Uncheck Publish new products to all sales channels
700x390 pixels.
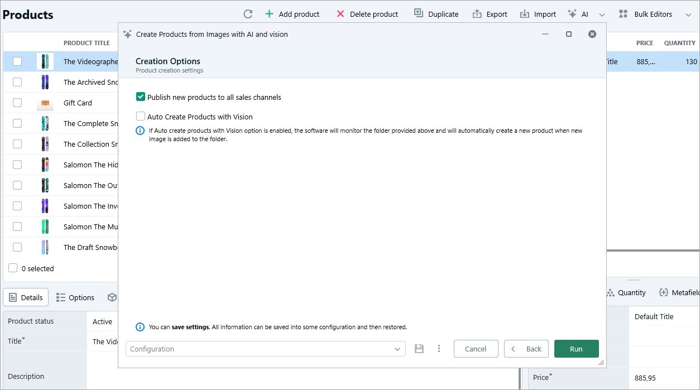click(141, 97)
